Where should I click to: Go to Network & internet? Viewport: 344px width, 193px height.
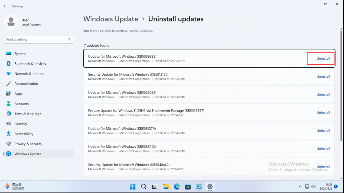point(39,74)
